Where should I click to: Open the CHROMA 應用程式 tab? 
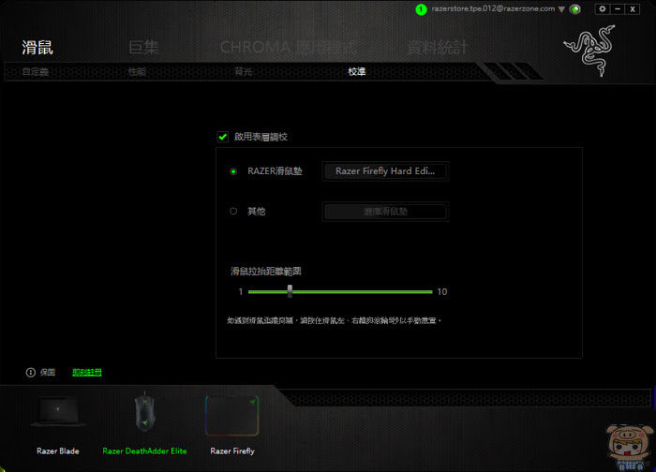(289, 47)
